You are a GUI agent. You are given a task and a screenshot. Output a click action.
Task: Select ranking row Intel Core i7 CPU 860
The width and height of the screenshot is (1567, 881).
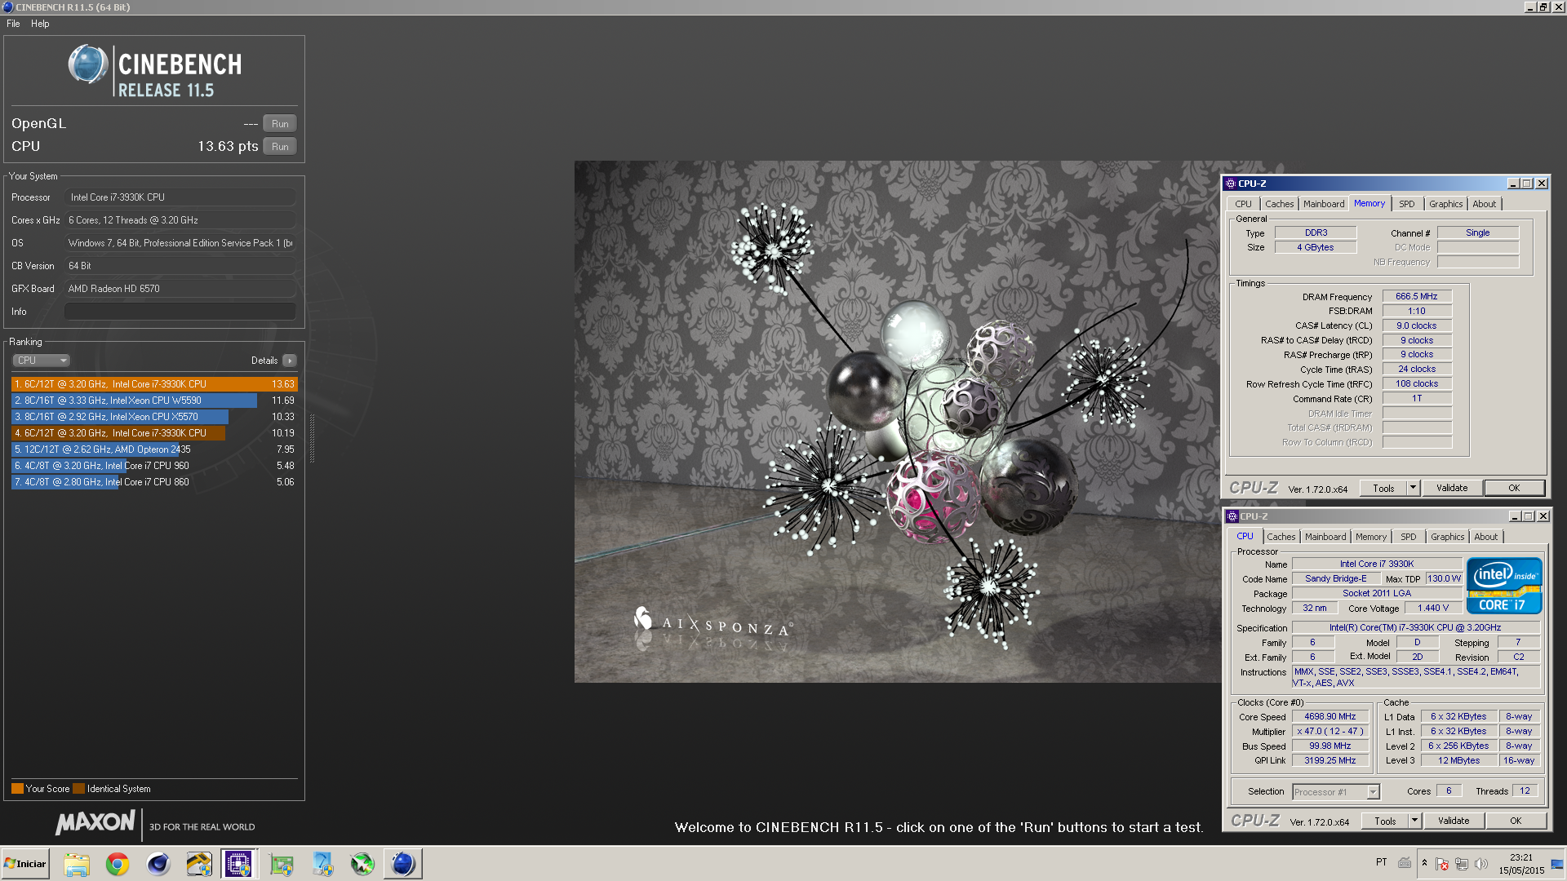coord(154,482)
